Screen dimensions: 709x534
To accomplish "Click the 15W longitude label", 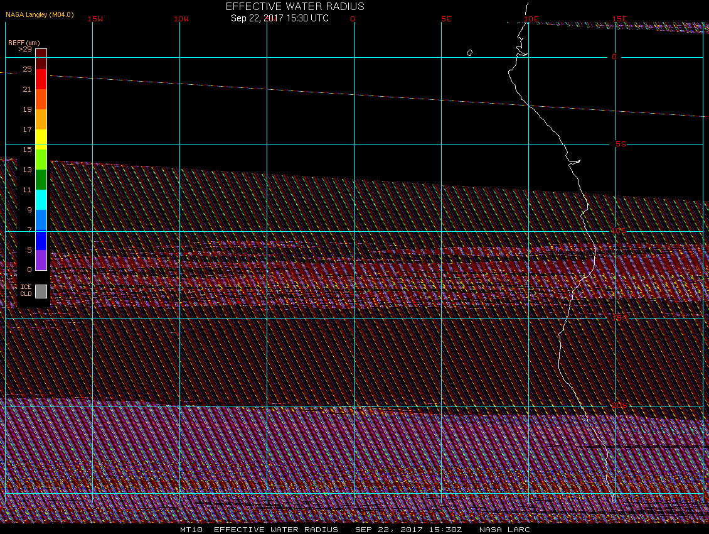I will pyautogui.click(x=95, y=19).
